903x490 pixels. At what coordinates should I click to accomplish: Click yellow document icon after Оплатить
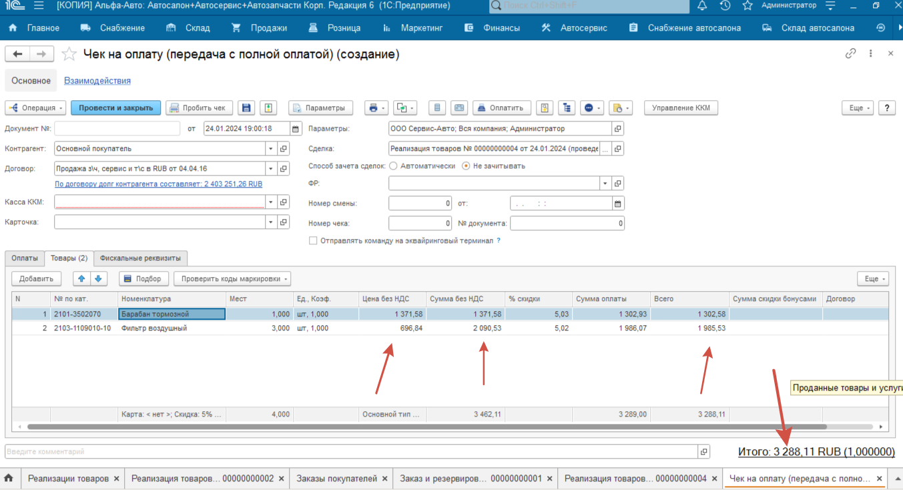point(545,107)
